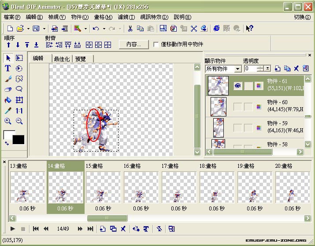Toggle lock box of 物件 - 60
Image resolution: width=315 pixels, height=246 pixels.
(x=248, y=107)
